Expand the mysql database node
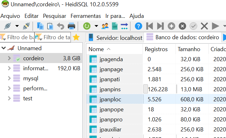 [x=9, y=78]
